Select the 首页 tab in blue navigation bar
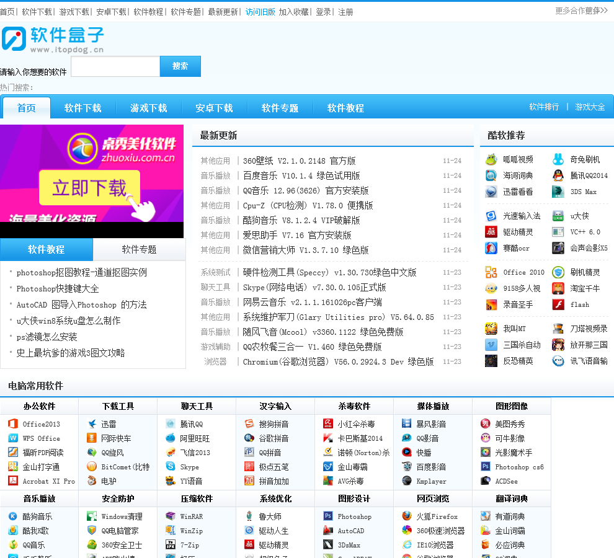Image resolution: width=614 pixels, height=558 pixels. click(x=27, y=108)
